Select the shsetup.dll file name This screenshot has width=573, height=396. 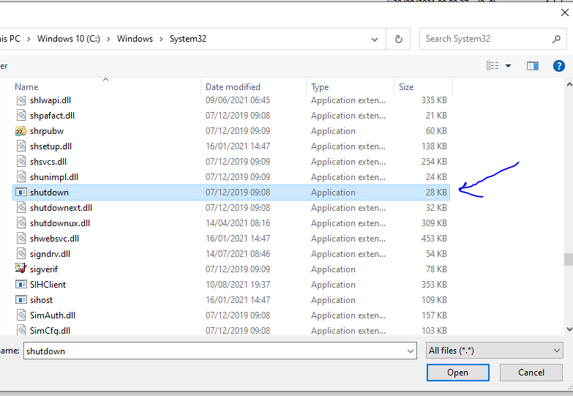tap(50, 146)
